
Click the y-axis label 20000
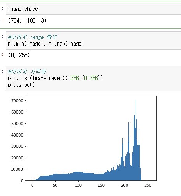tap(17, 158)
